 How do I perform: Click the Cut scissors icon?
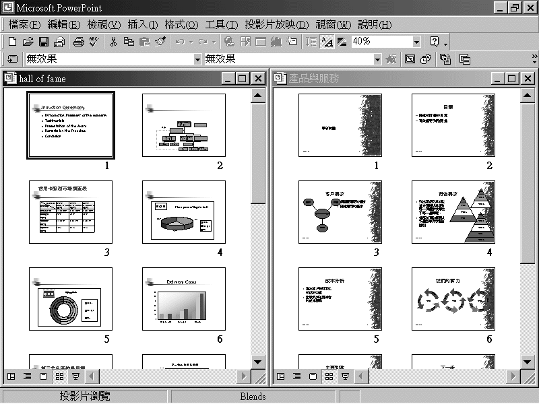click(x=113, y=42)
